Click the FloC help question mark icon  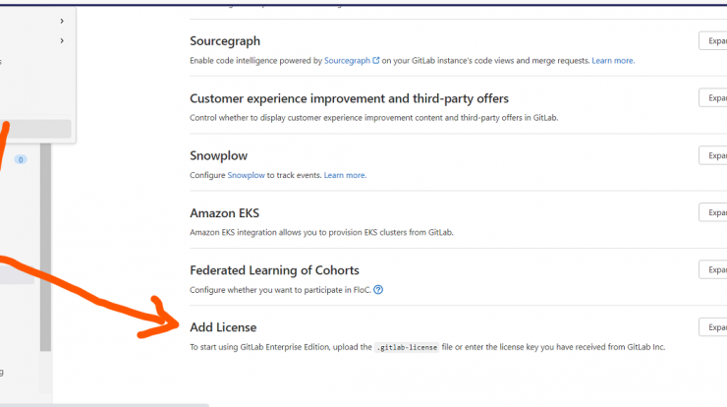click(x=378, y=290)
